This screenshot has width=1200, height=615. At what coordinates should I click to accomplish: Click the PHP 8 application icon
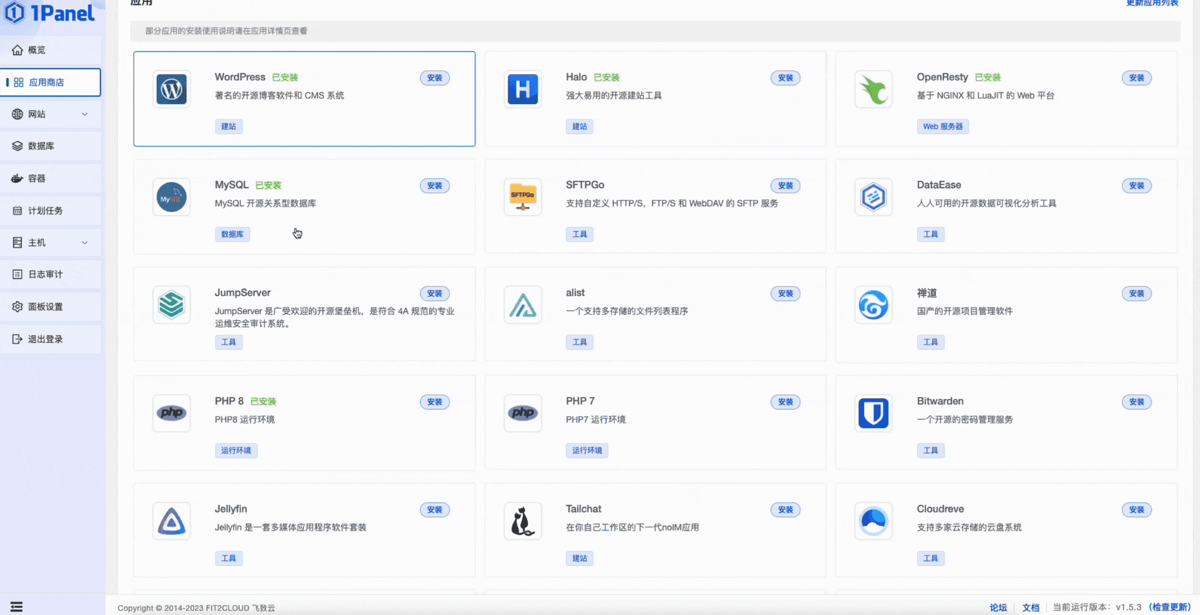point(171,413)
